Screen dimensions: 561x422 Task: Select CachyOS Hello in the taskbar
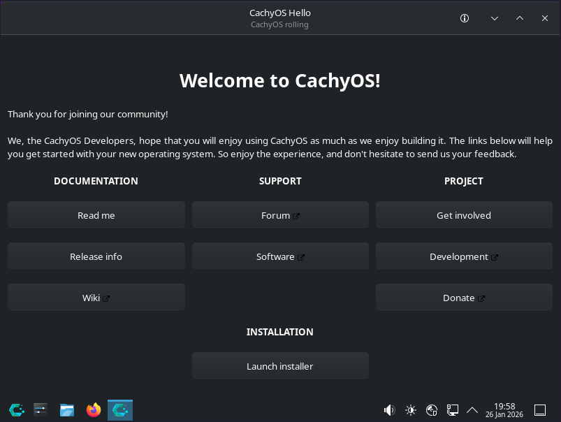pyautogui.click(x=120, y=410)
